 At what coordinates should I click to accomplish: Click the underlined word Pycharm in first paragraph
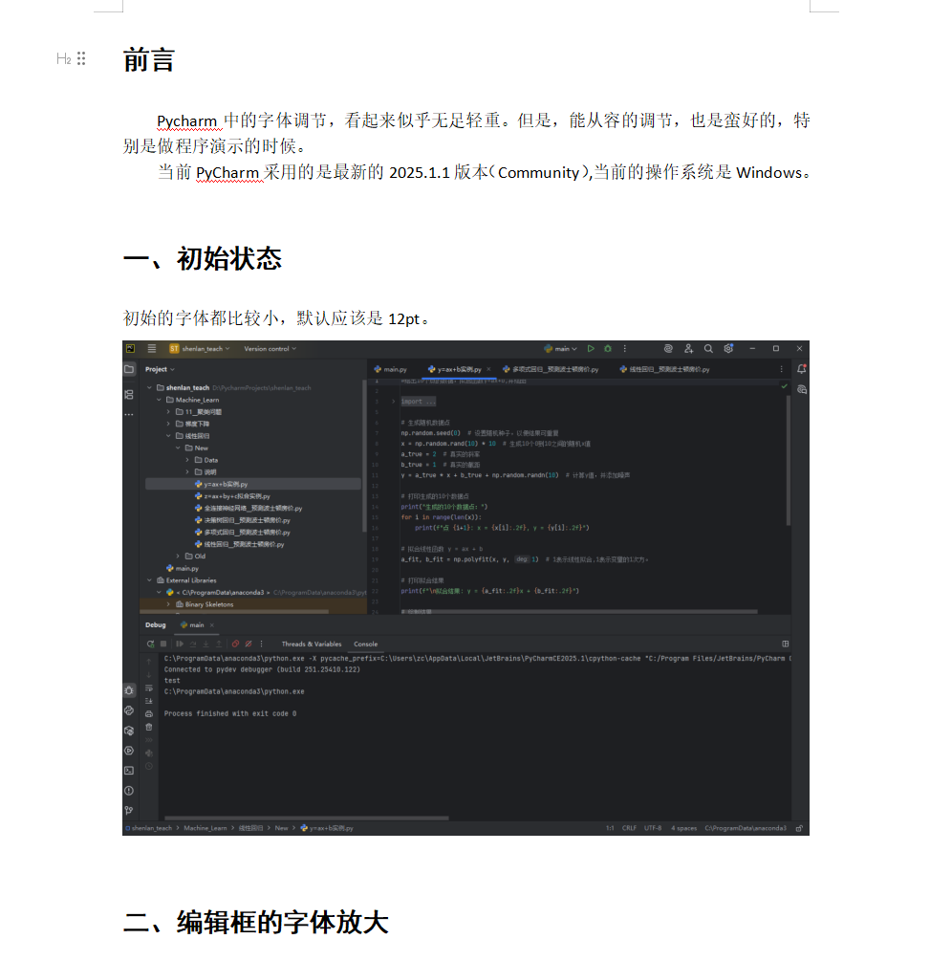tap(186, 120)
